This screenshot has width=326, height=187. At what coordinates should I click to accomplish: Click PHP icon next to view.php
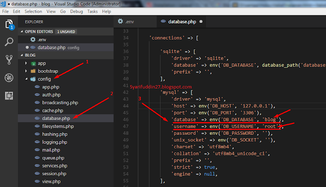pos(37,181)
